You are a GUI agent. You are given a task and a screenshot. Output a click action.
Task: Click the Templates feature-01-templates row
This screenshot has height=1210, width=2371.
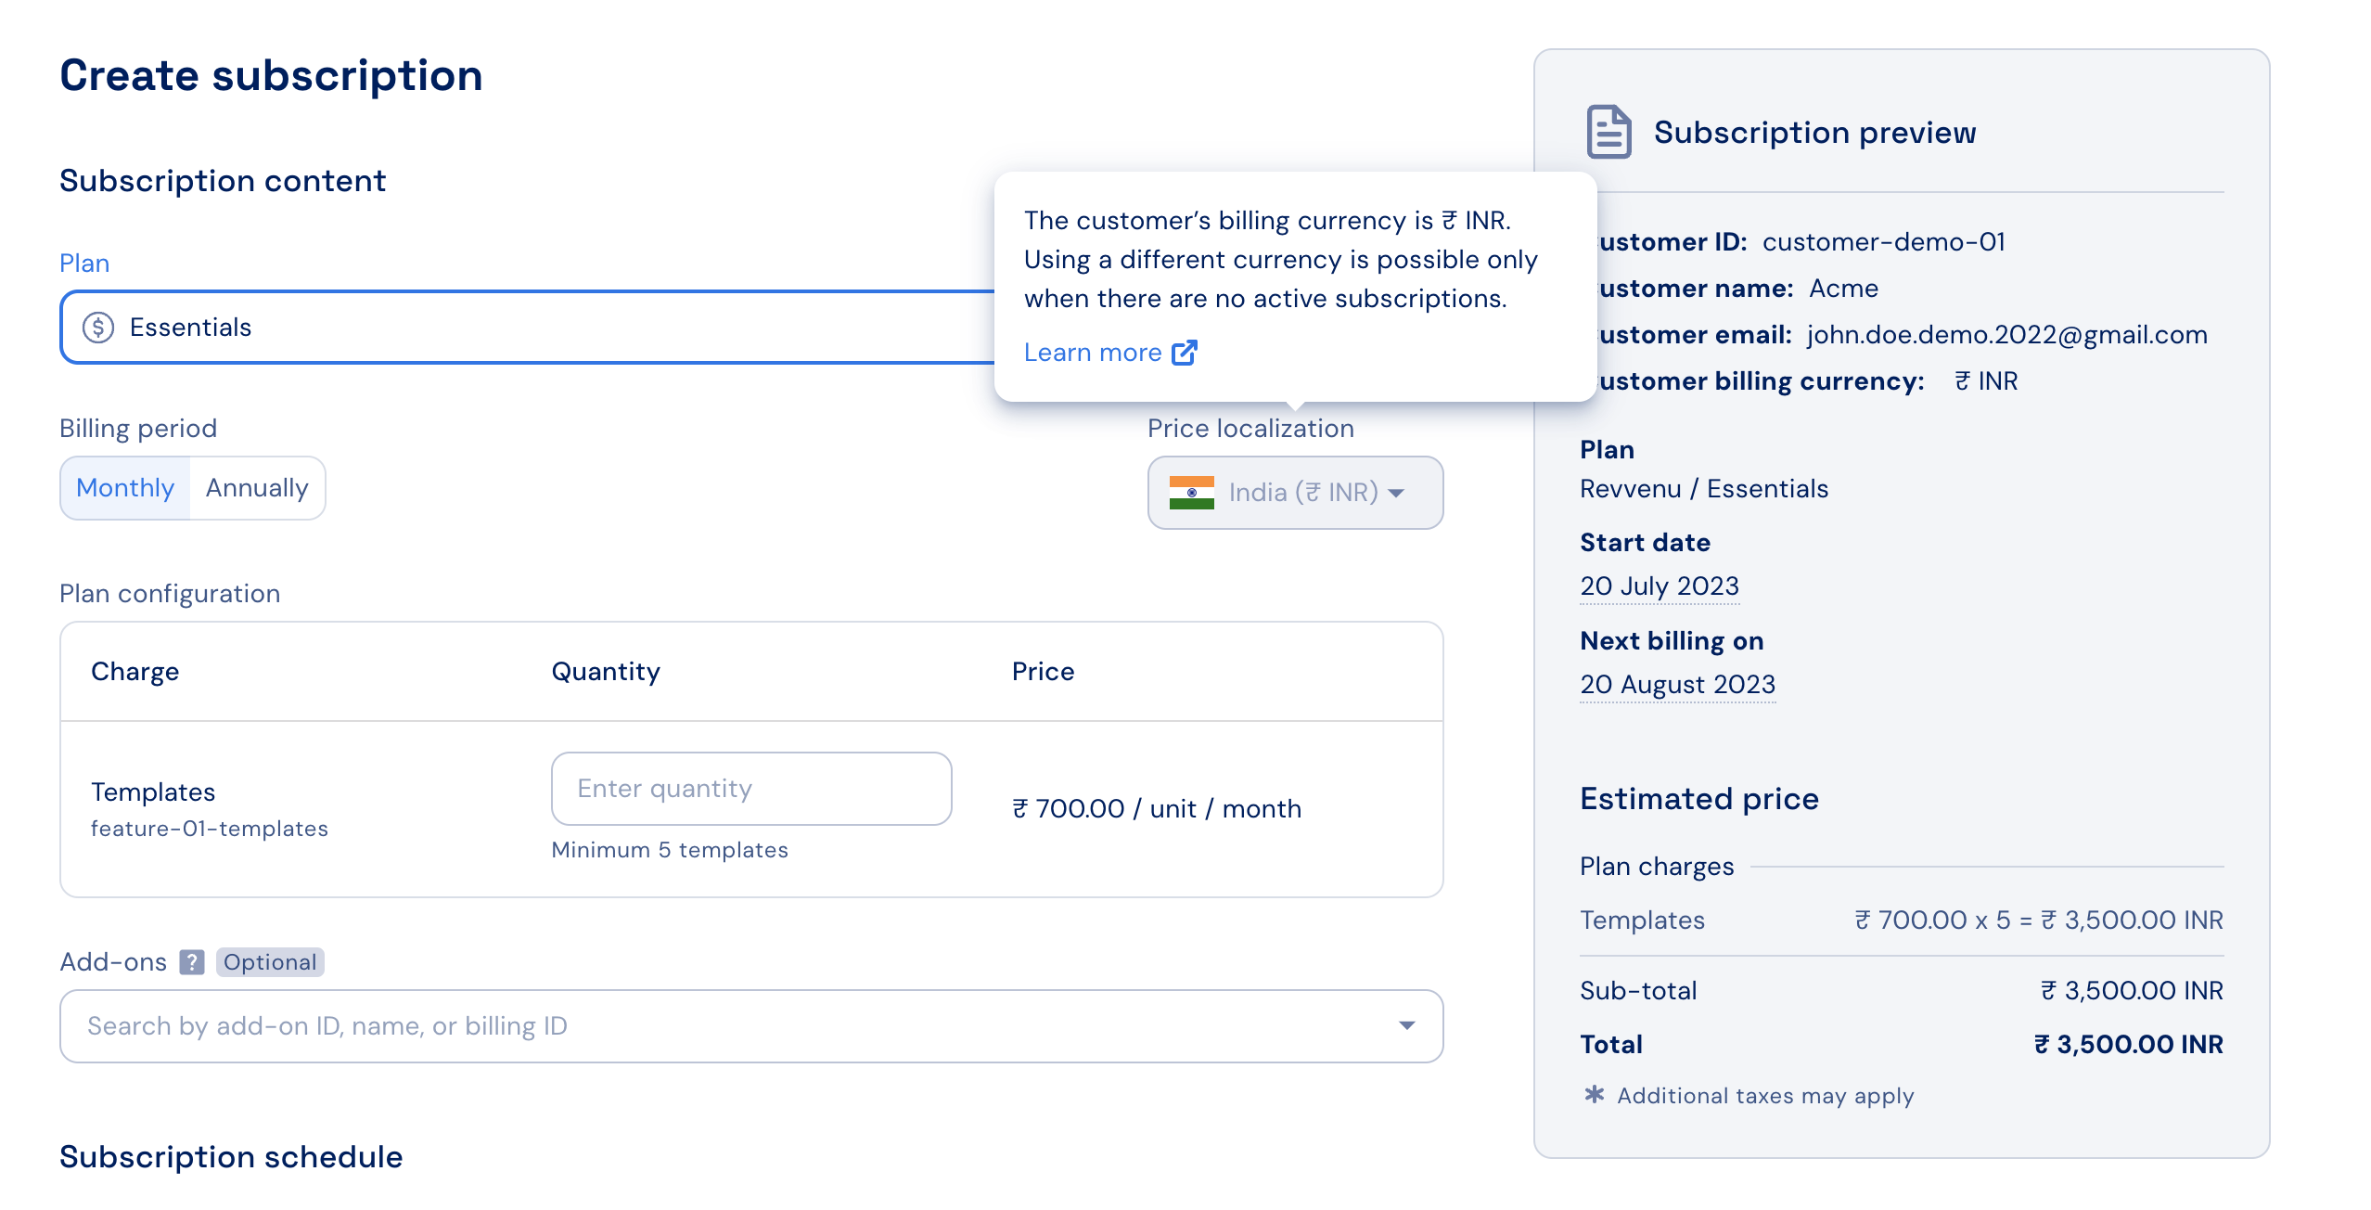pos(751,809)
